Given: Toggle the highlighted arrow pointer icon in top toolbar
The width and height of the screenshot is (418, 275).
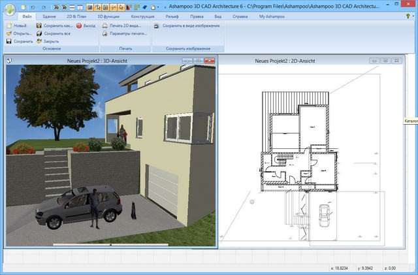Looking at the screenshot, I should click(x=121, y=7).
